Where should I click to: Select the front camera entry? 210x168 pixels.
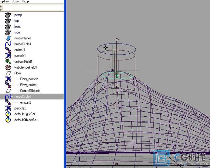18,27
